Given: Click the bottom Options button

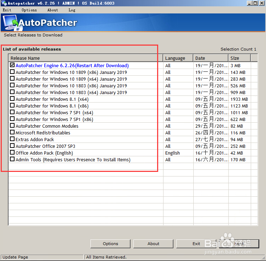Looking at the screenshot, I should pos(110,244).
